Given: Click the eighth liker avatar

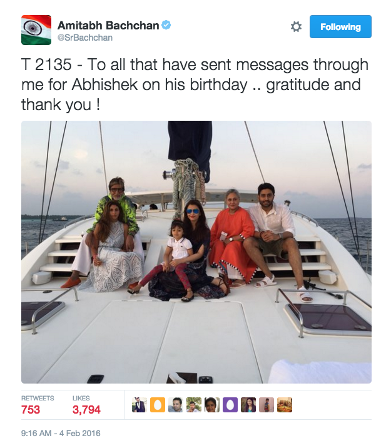Looking at the screenshot, I should coord(267,405).
